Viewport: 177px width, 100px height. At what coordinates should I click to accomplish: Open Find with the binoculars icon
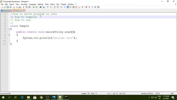coord(40,7)
